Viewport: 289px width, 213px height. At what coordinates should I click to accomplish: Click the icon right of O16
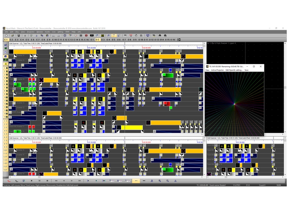coord(179,40)
